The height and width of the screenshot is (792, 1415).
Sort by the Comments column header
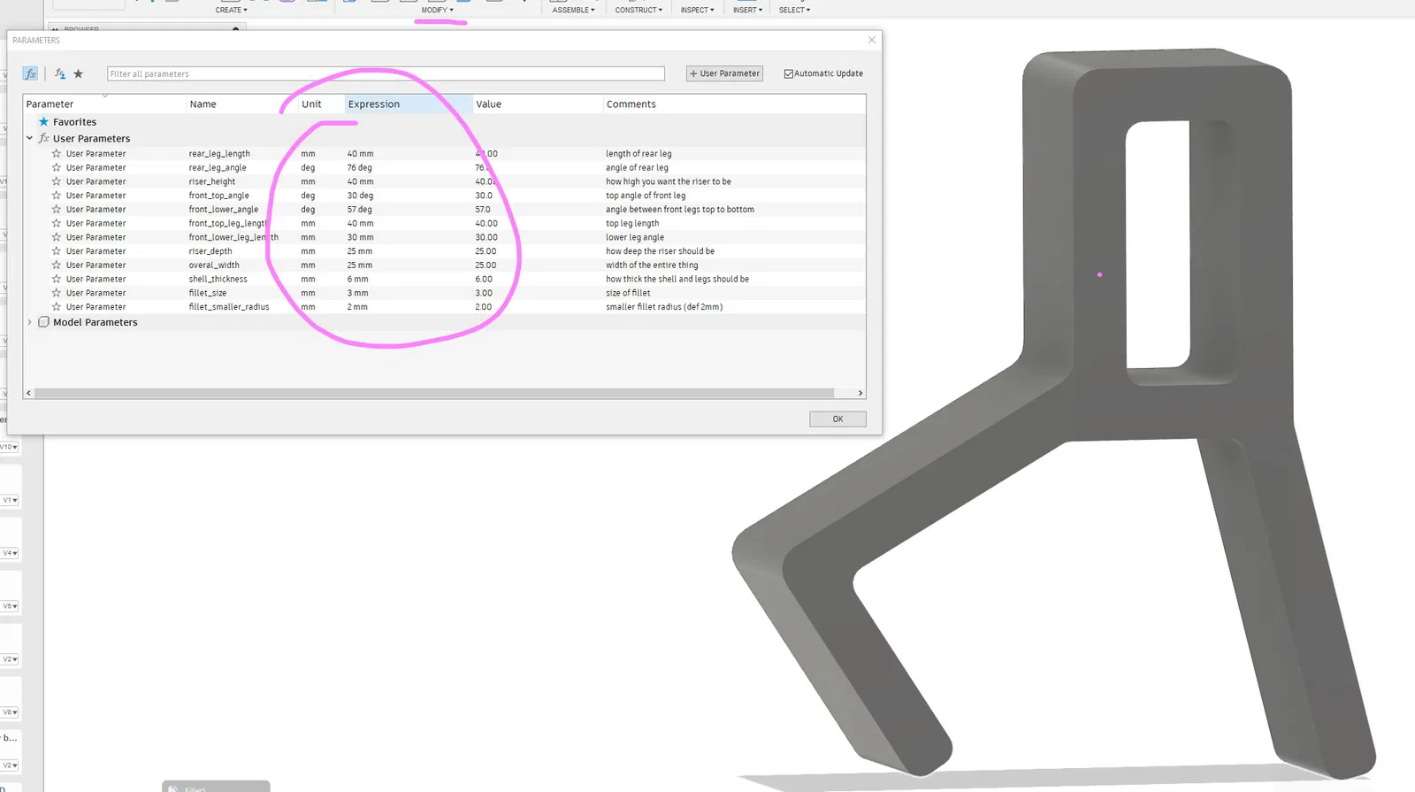pyautogui.click(x=734, y=104)
